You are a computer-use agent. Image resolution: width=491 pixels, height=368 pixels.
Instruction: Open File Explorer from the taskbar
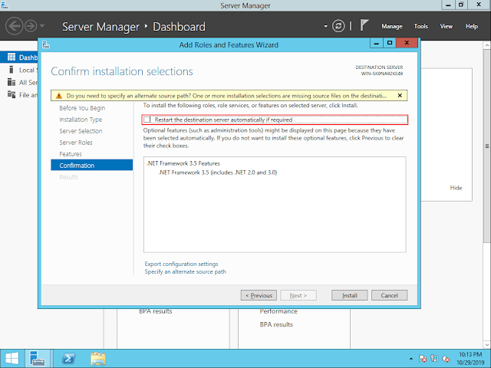[x=98, y=359]
